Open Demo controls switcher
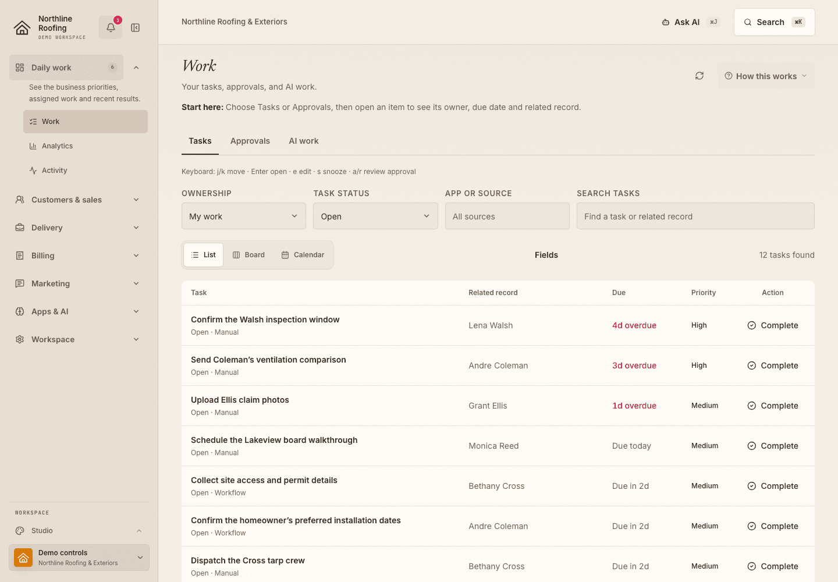838x582 pixels. pyautogui.click(x=79, y=558)
